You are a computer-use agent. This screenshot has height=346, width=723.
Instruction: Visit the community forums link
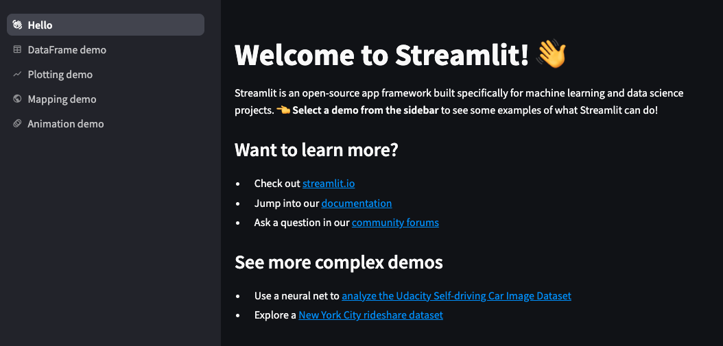(x=395, y=223)
